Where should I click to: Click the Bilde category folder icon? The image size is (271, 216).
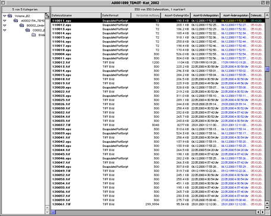(x=34, y=35)
